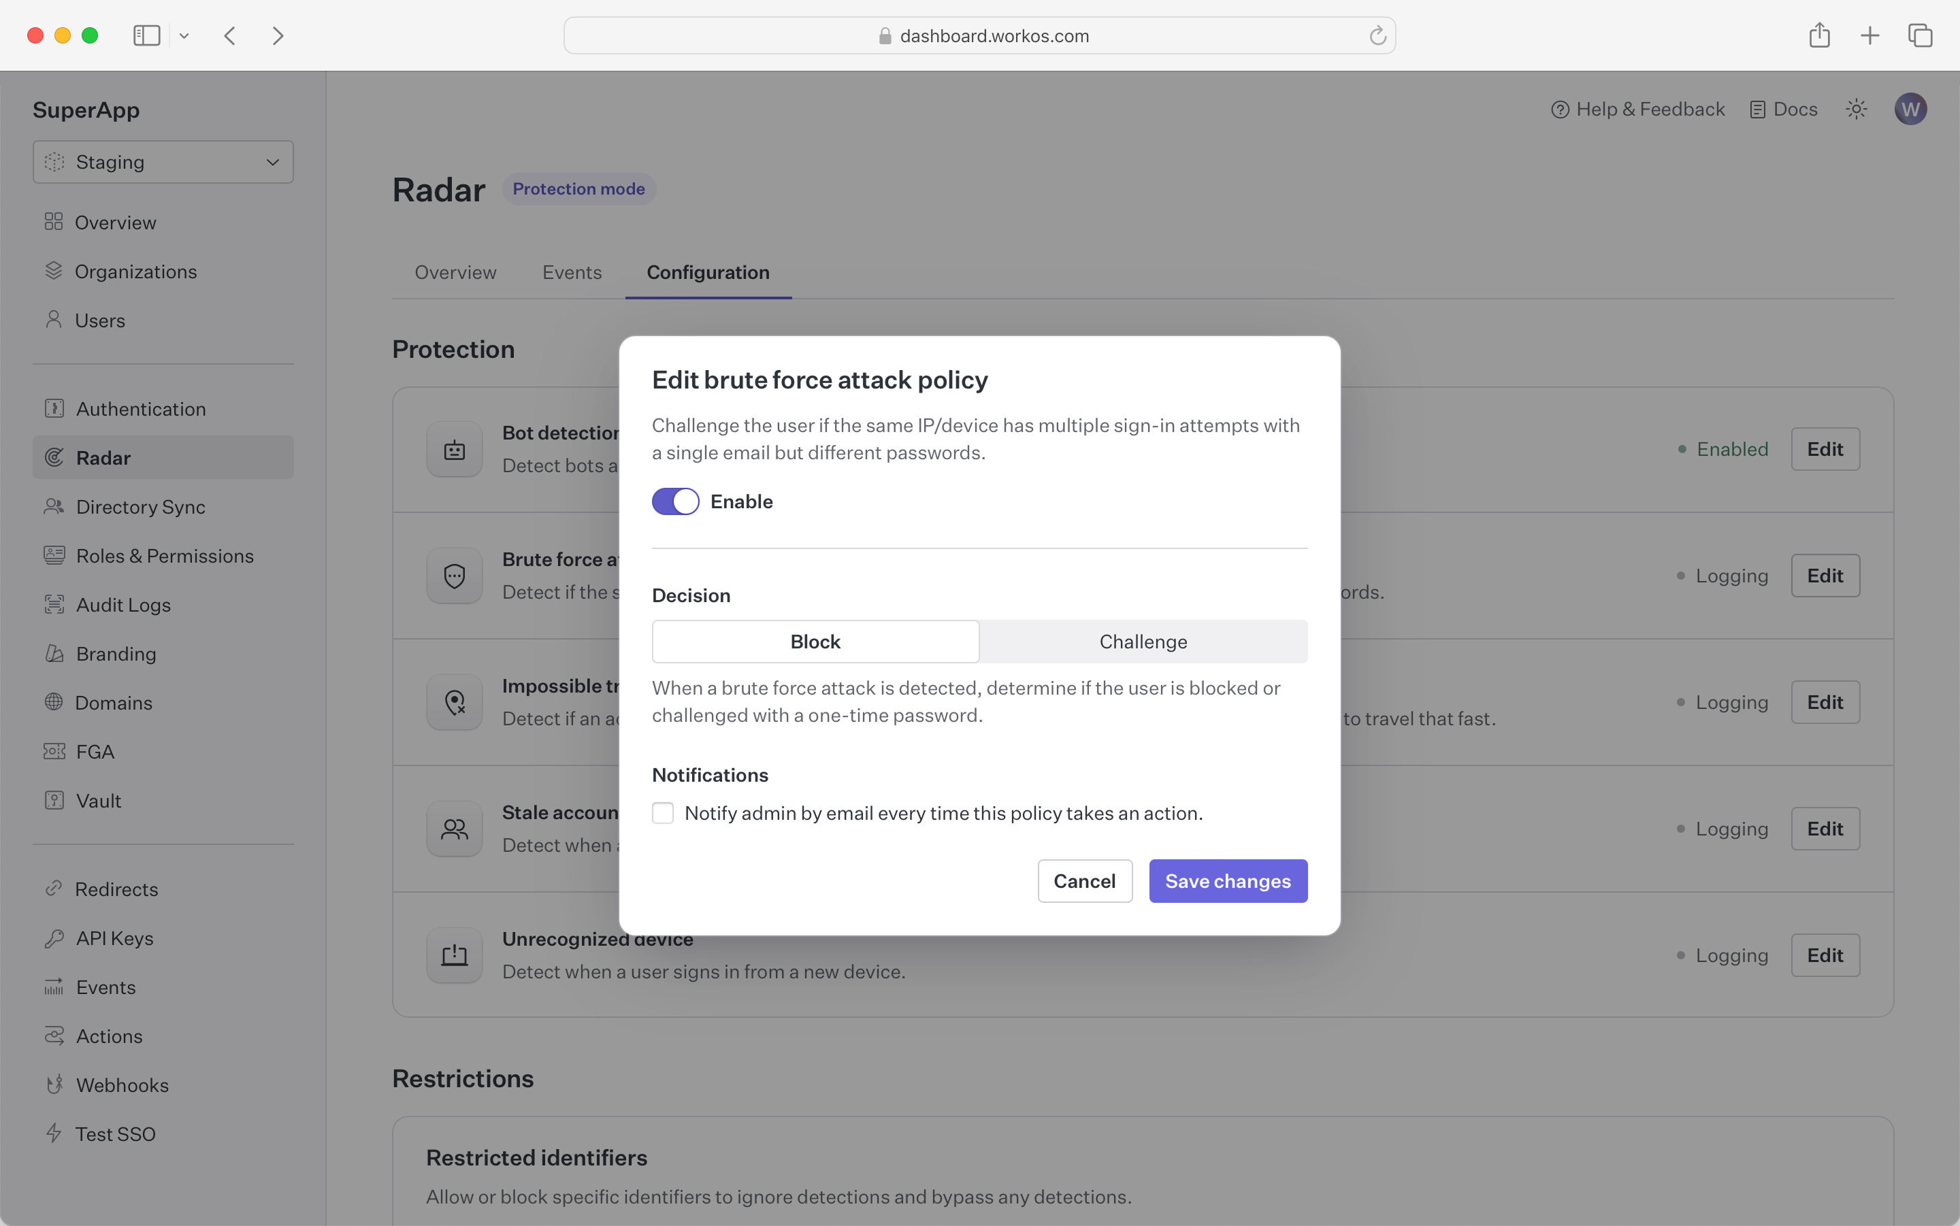Select the Block decision option
The image size is (1960, 1226).
click(x=815, y=642)
